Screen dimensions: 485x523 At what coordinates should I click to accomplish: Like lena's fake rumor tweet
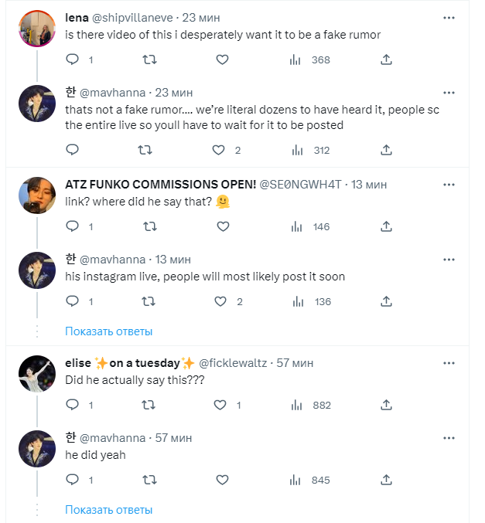pyautogui.click(x=223, y=59)
